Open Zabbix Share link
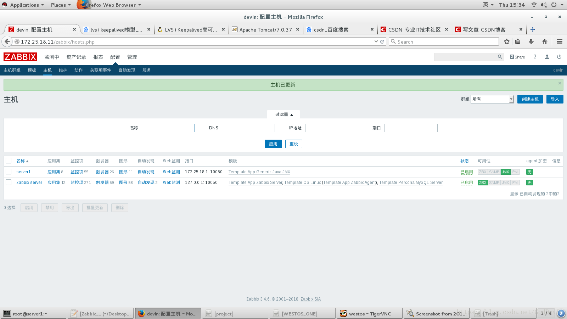 pos(517,57)
